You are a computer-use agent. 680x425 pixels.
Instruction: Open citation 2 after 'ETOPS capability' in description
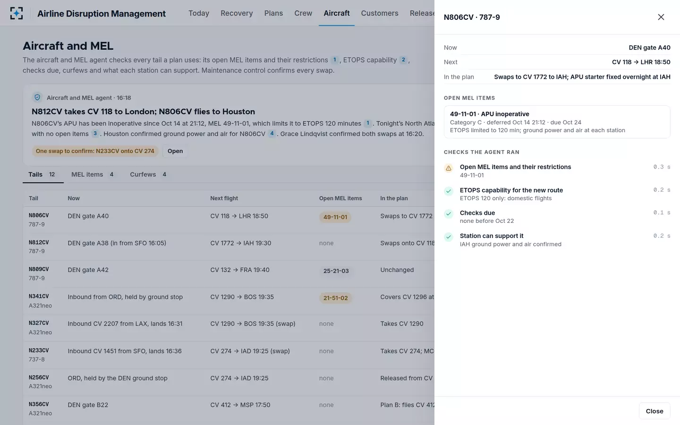pyautogui.click(x=403, y=60)
